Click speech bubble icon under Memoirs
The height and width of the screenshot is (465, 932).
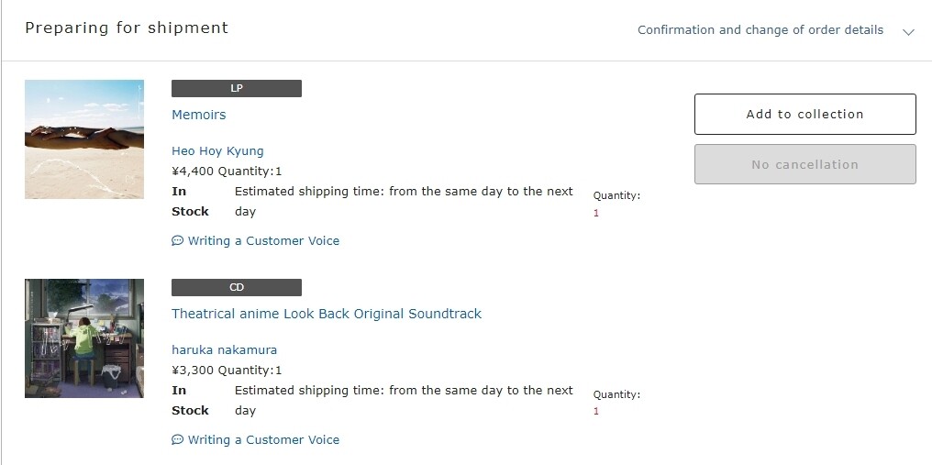tap(177, 241)
